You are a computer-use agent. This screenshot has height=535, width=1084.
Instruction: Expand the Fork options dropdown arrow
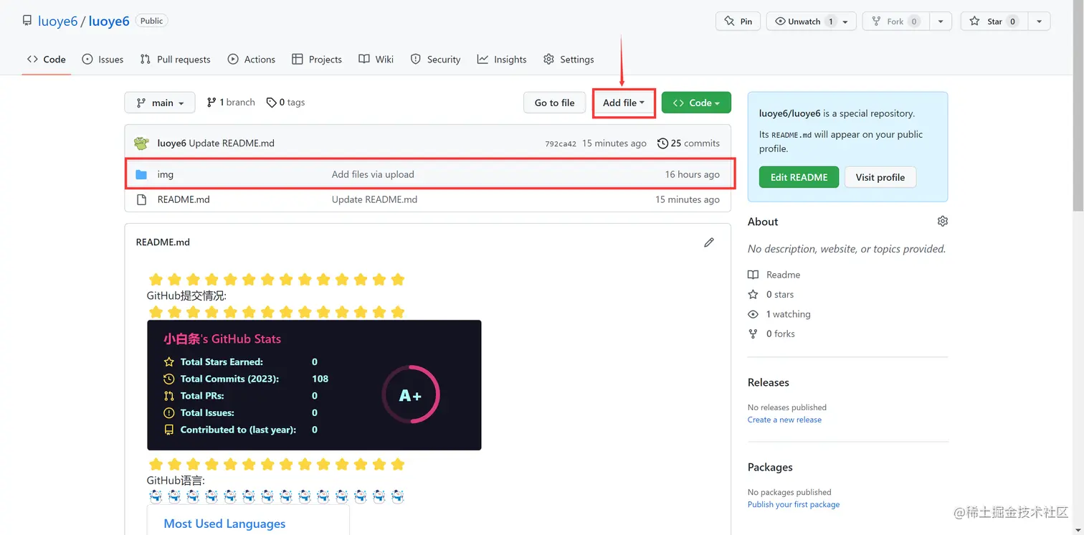point(941,22)
